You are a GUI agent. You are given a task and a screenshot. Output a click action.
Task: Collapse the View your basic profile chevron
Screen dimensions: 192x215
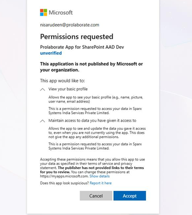point(42,89)
